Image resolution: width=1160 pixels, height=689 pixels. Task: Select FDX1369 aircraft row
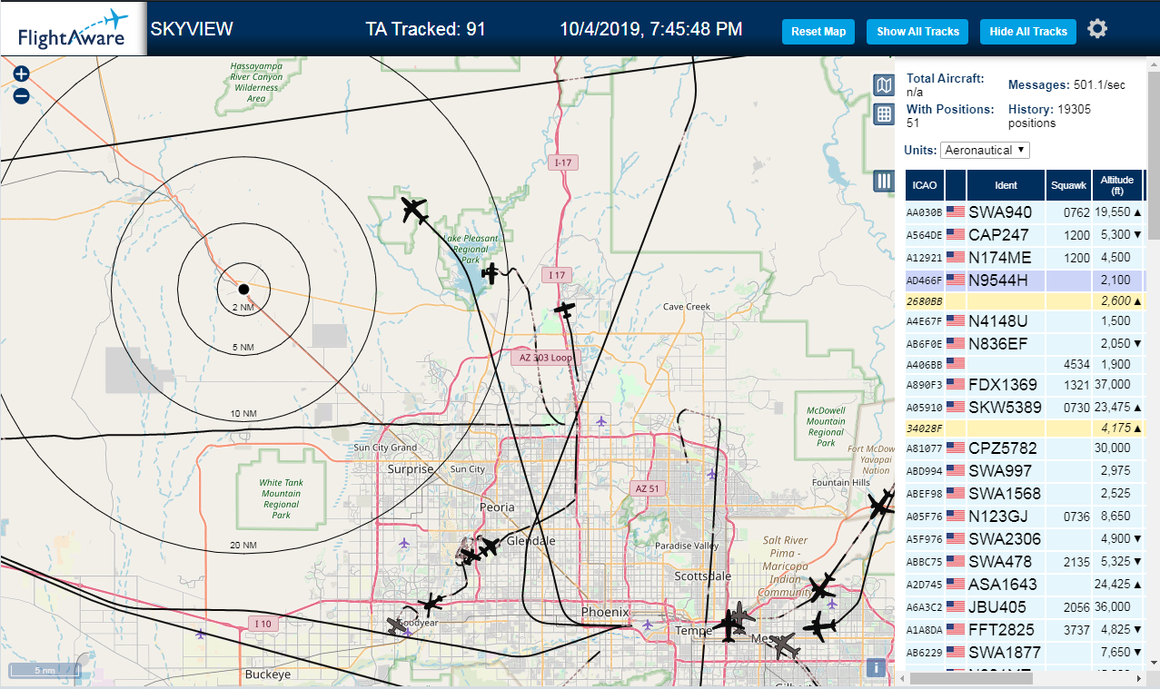click(x=1024, y=384)
